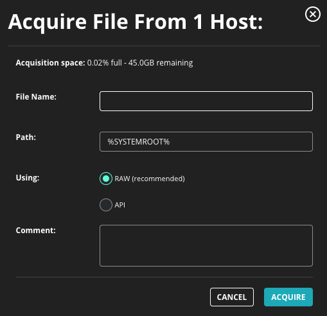
Task: Close the Acquire File dialog with the X icon
Action: (x=313, y=14)
